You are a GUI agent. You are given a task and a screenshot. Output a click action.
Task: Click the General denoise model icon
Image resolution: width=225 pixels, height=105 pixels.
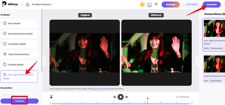click(x=5, y=34)
